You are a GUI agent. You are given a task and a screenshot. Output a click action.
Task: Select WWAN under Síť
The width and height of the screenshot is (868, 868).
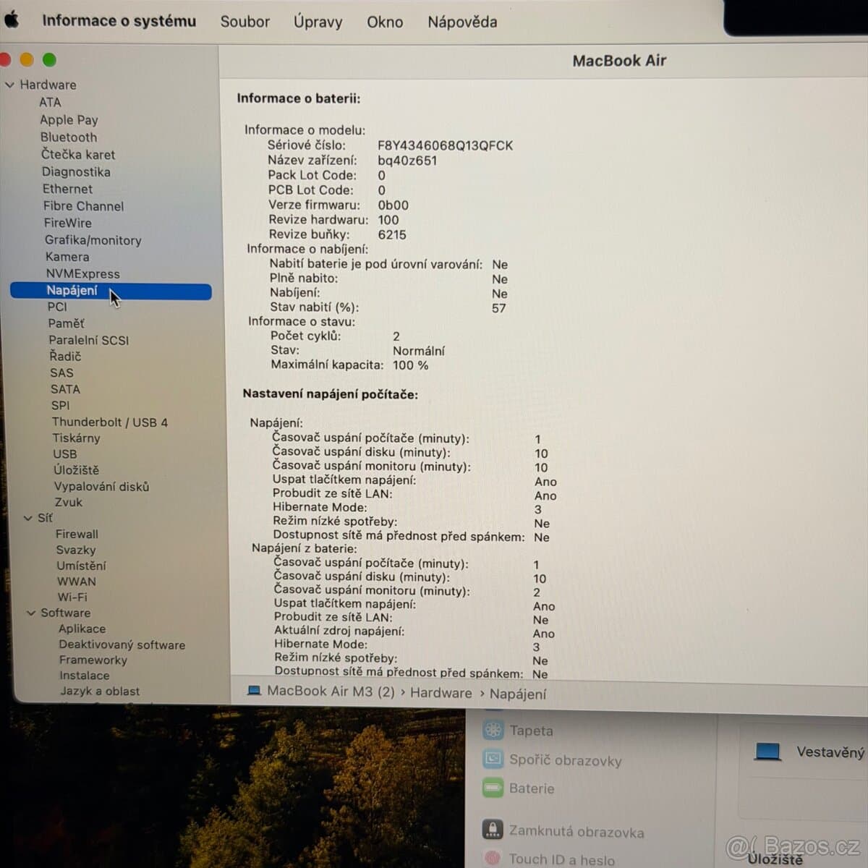pos(77,582)
